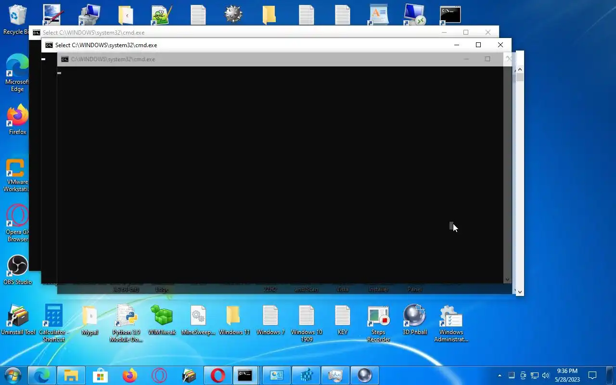The width and height of the screenshot is (616, 385).
Task: Select the VMware Workstation desktop icon
Action: (x=16, y=175)
